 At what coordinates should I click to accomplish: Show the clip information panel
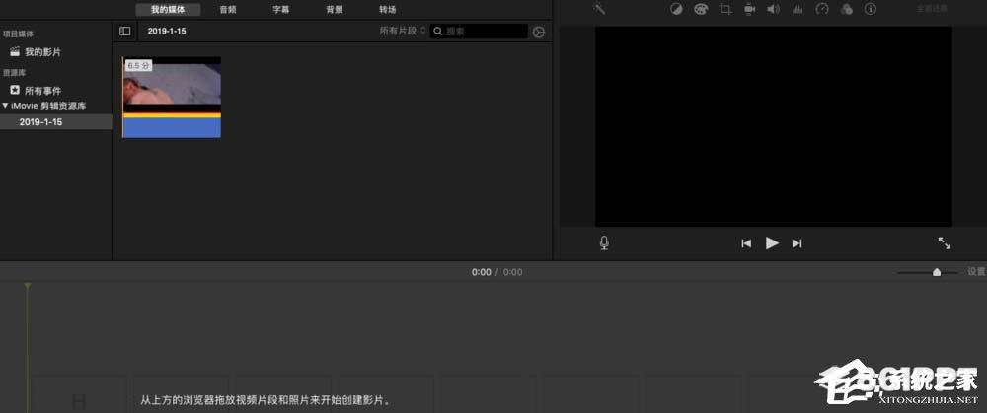[870, 9]
